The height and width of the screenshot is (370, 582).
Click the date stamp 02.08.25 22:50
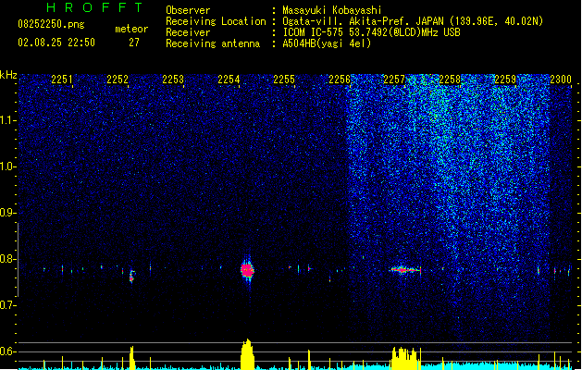56,43
